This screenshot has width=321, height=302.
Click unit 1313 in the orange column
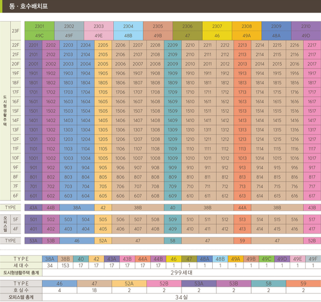(x=242, y=130)
